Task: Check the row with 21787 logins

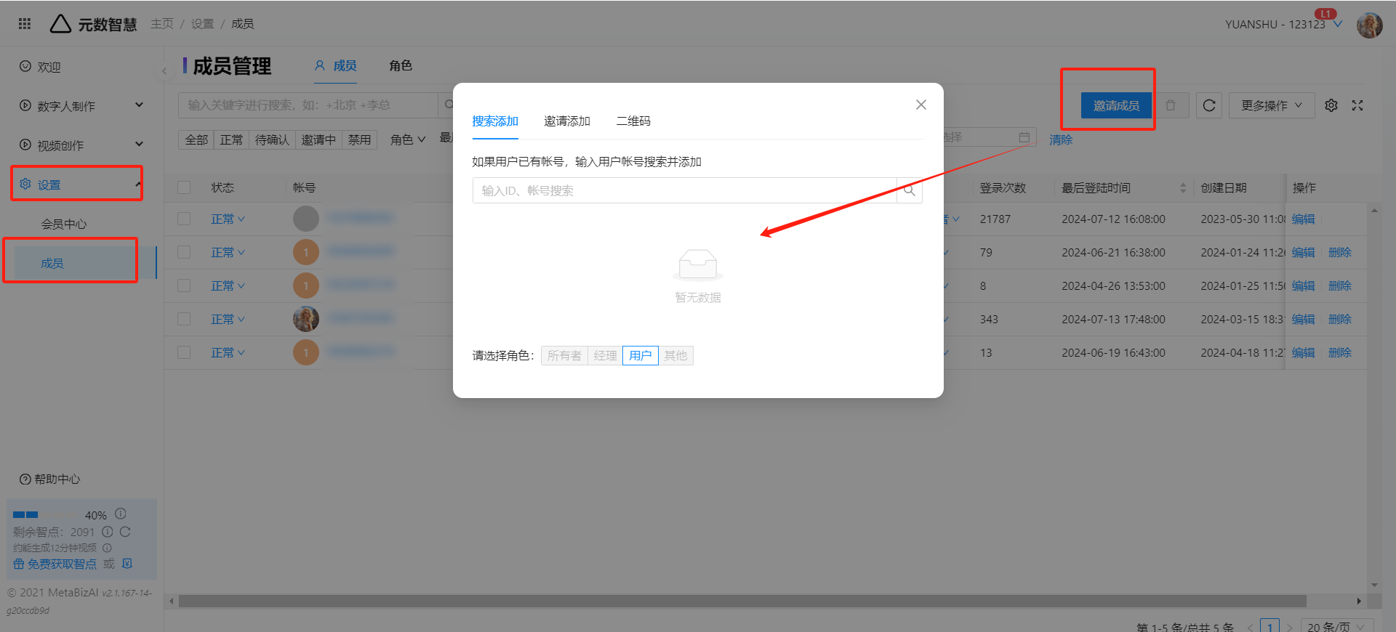Action: pyautogui.click(x=184, y=219)
